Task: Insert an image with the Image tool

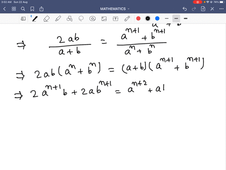Action: 104,19
